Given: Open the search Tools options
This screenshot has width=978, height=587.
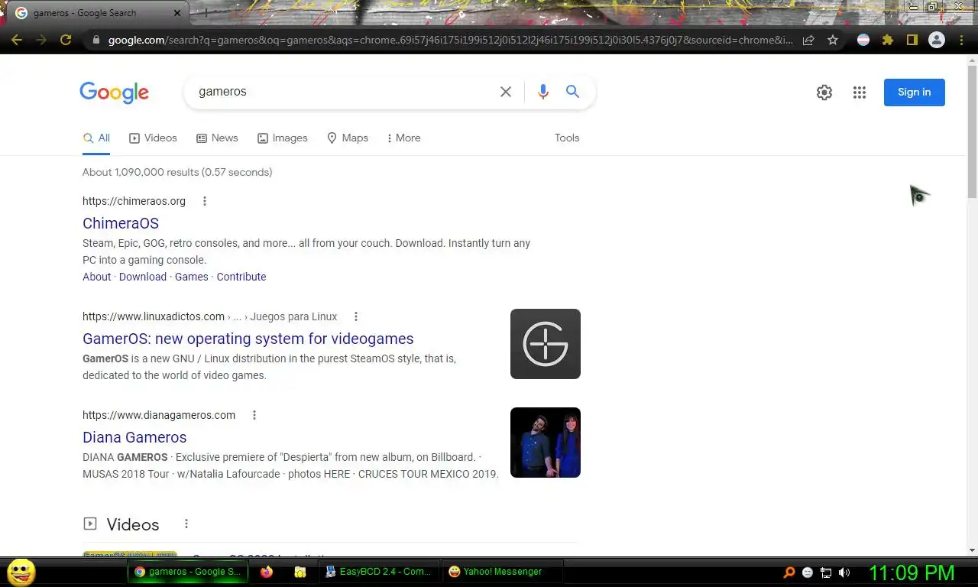Looking at the screenshot, I should coord(567,138).
